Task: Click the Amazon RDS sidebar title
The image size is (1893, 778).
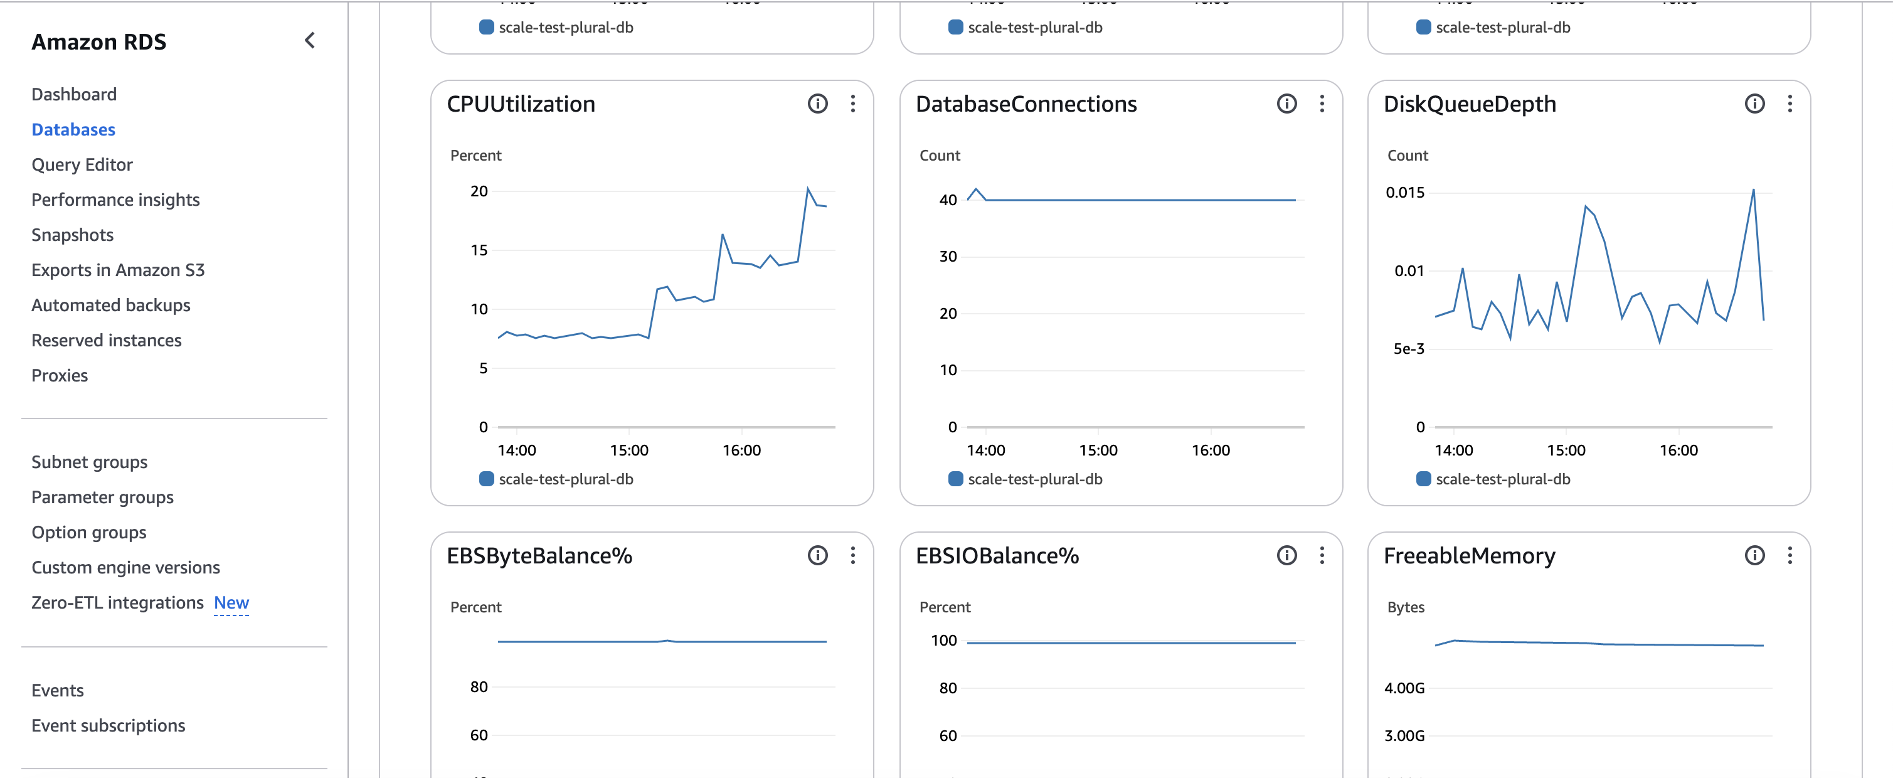Action: [x=99, y=42]
